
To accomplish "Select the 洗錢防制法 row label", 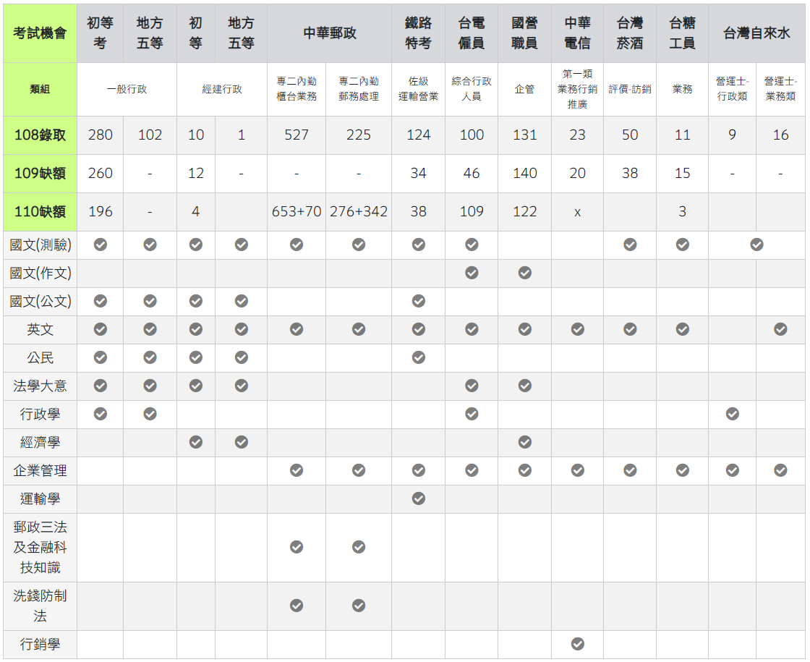I will tap(40, 606).
